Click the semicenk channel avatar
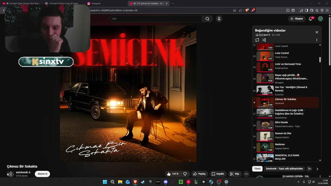Image resolution: width=331 pixels, height=186 pixels. pos(10,174)
